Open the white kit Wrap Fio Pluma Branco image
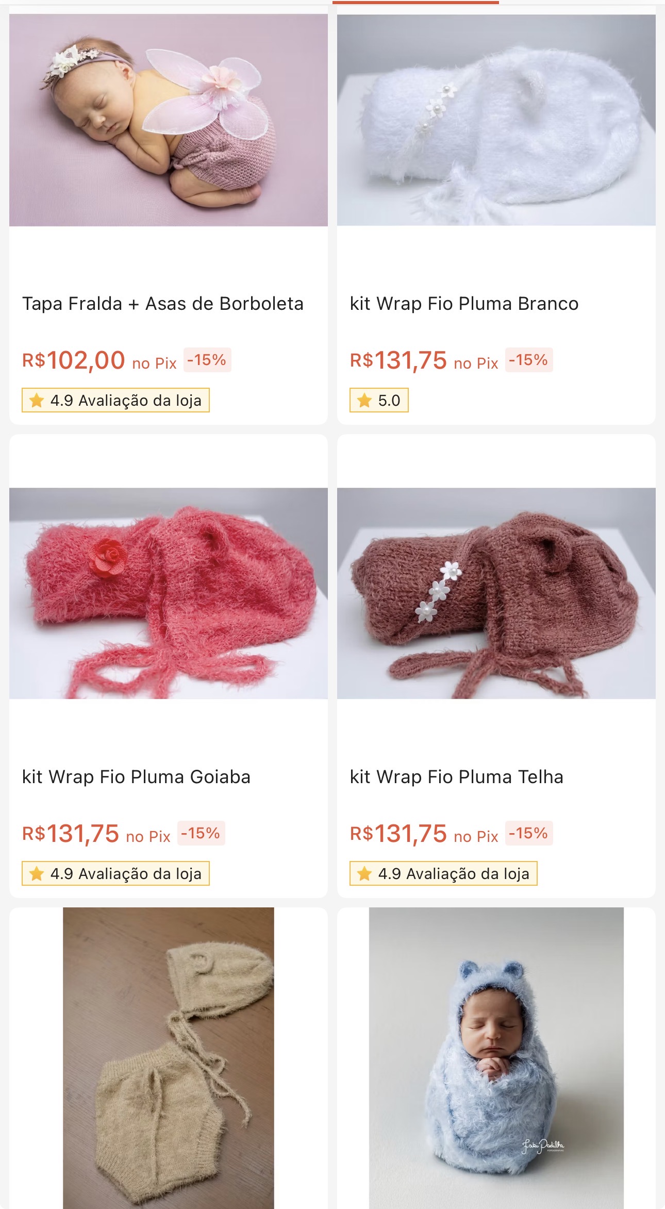665x1209 pixels. [x=496, y=120]
